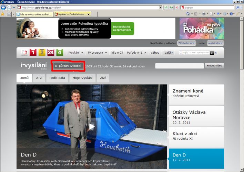Image resolution: width=244 pixels, height=172 pixels.
Task: Select channel ČT2 yellow icon
Action: click(42, 53)
